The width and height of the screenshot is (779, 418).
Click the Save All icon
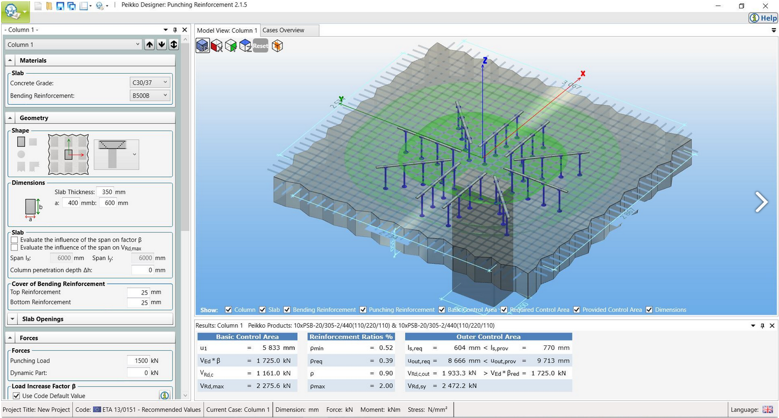pyautogui.click(x=72, y=6)
